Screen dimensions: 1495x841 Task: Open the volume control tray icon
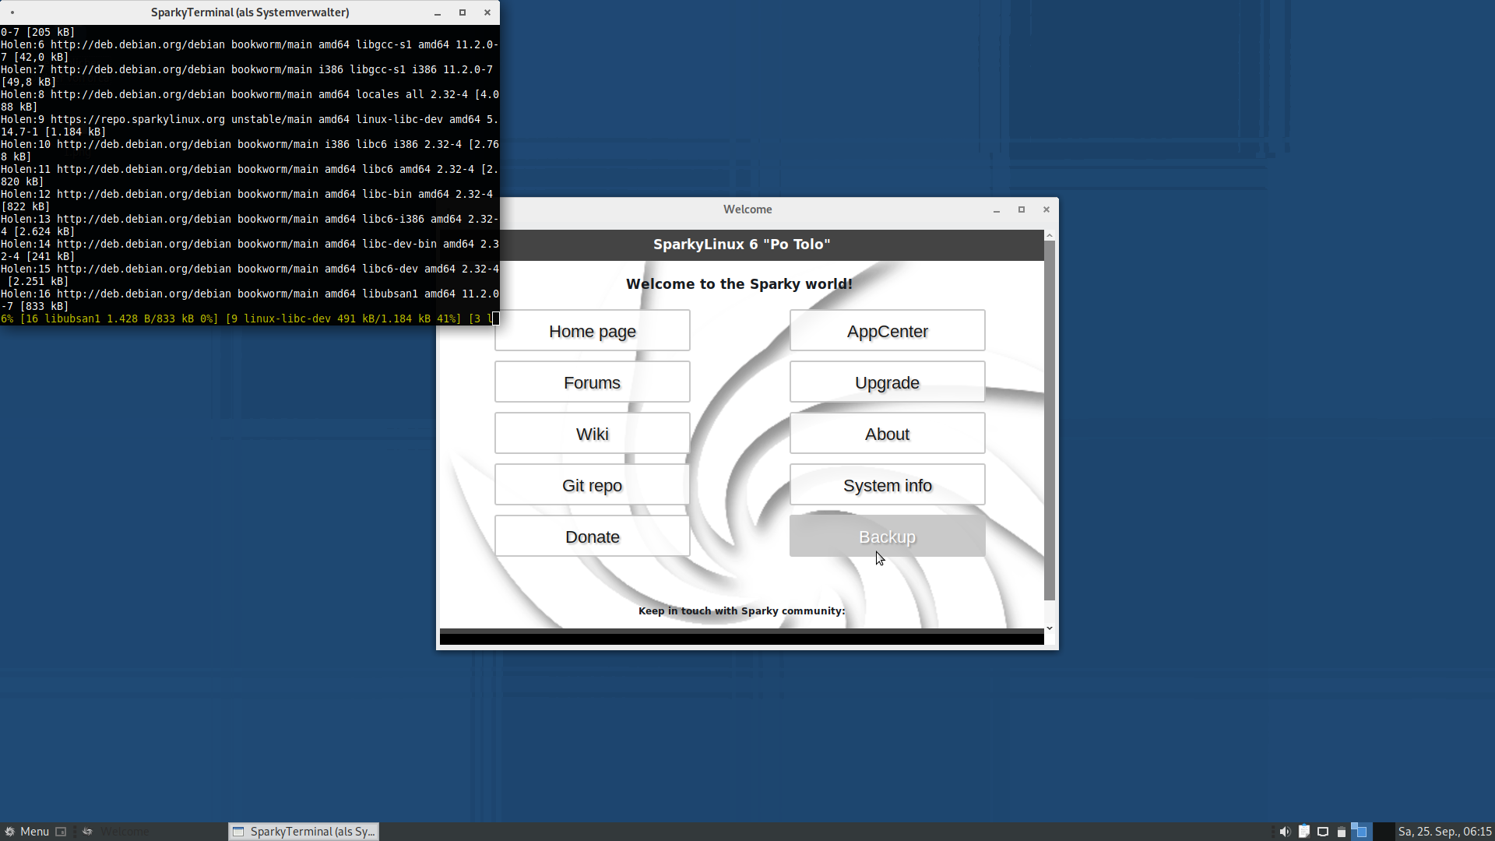pyautogui.click(x=1285, y=832)
